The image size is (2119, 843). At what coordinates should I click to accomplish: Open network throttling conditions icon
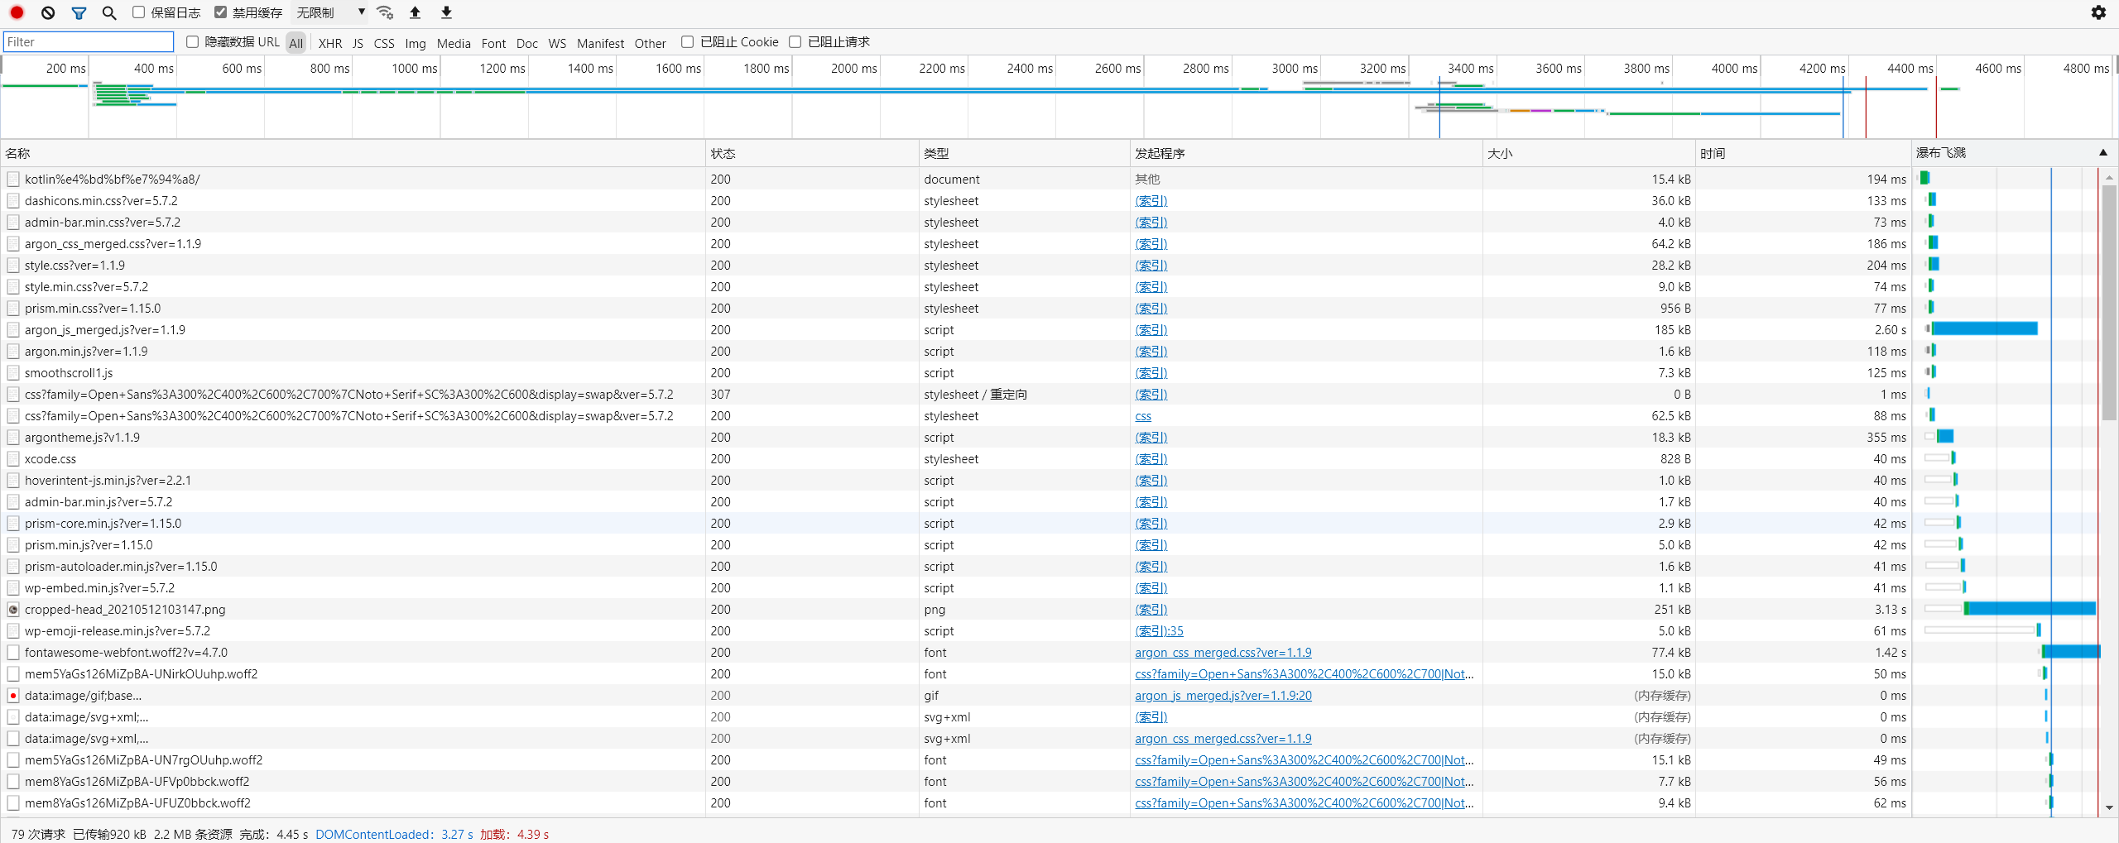pos(384,12)
